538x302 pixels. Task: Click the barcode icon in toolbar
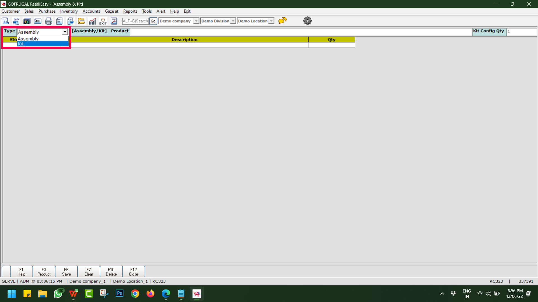pos(38,21)
